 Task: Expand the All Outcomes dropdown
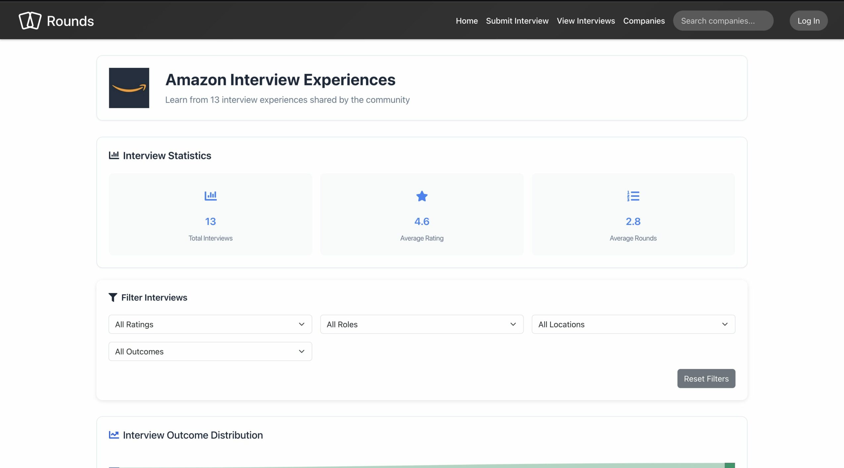click(210, 351)
